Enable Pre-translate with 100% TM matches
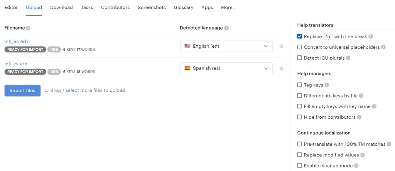 [x=300, y=144]
